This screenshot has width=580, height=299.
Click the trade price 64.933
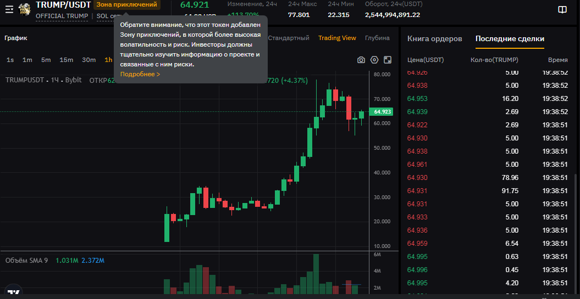[x=417, y=217]
